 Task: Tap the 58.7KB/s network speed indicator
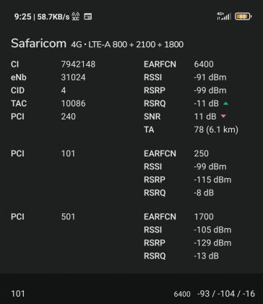click(53, 17)
